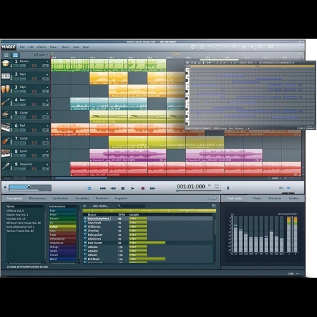Image resolution: width=317 pixels, height=317 pixels.
Task: Expand the track 9 Sequence dropdown arrow
Action: coord(48,165)
